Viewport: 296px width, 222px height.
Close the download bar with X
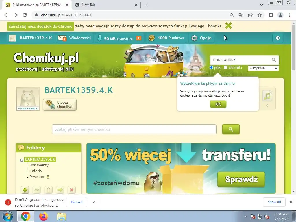tap(291, 202)
